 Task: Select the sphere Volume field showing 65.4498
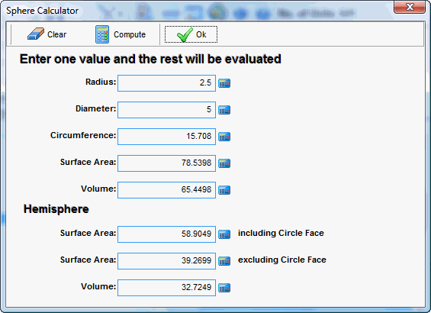(166, 190)
